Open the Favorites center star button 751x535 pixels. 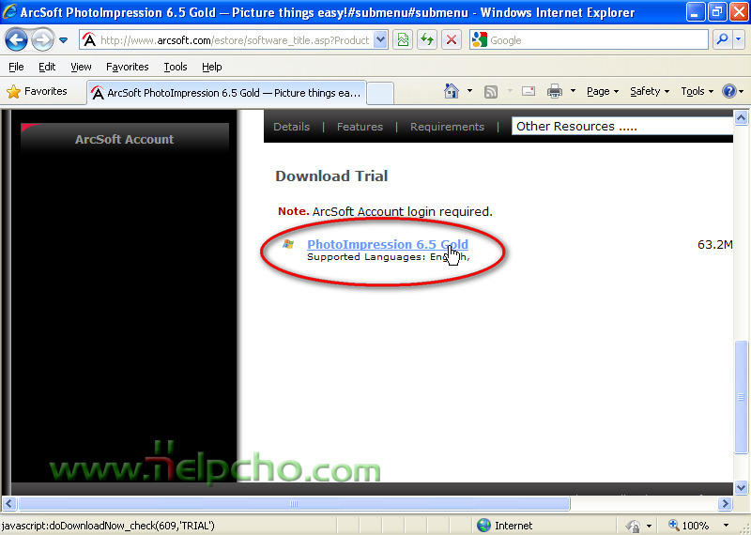(37, 91)
